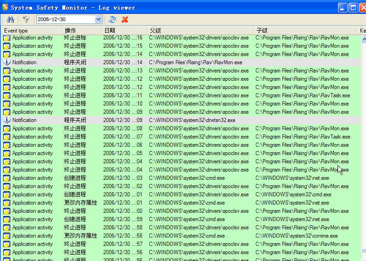Click 更改内存属性 in the conime.exe row
The image size is (366, 261).
point(80,236)
